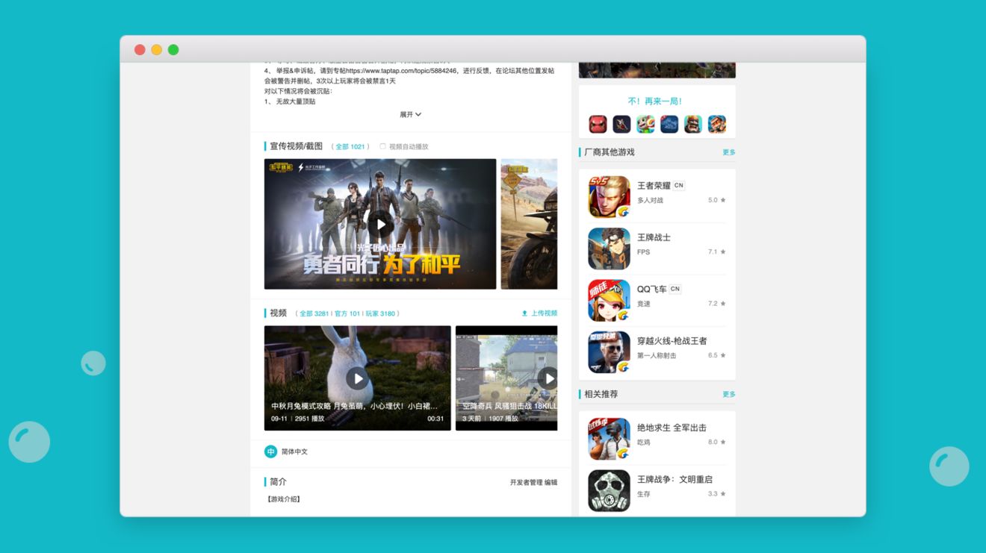
Task: Enable the 视频自动播放 checkbox
Action: 382,146
